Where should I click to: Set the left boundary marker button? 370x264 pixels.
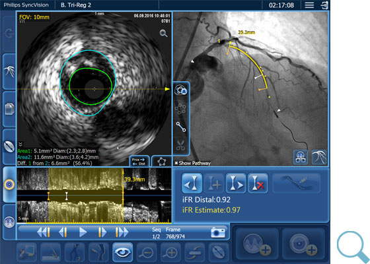point(192,183)
